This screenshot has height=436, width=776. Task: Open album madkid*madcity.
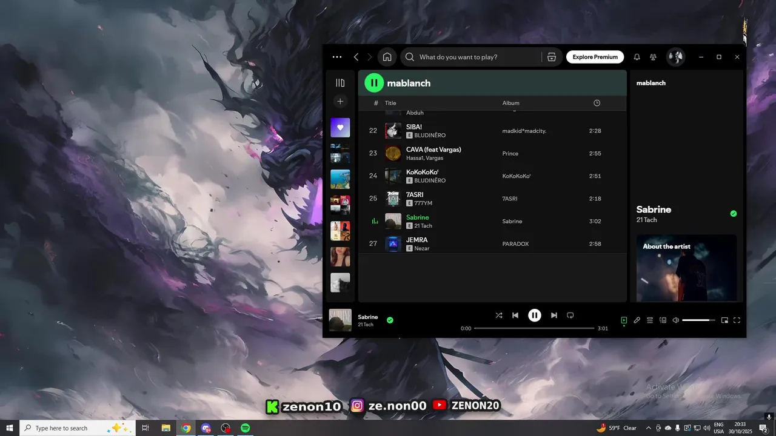[524, 131]
